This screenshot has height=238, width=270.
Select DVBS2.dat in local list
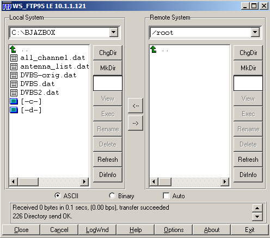click(x=40, y=93)
